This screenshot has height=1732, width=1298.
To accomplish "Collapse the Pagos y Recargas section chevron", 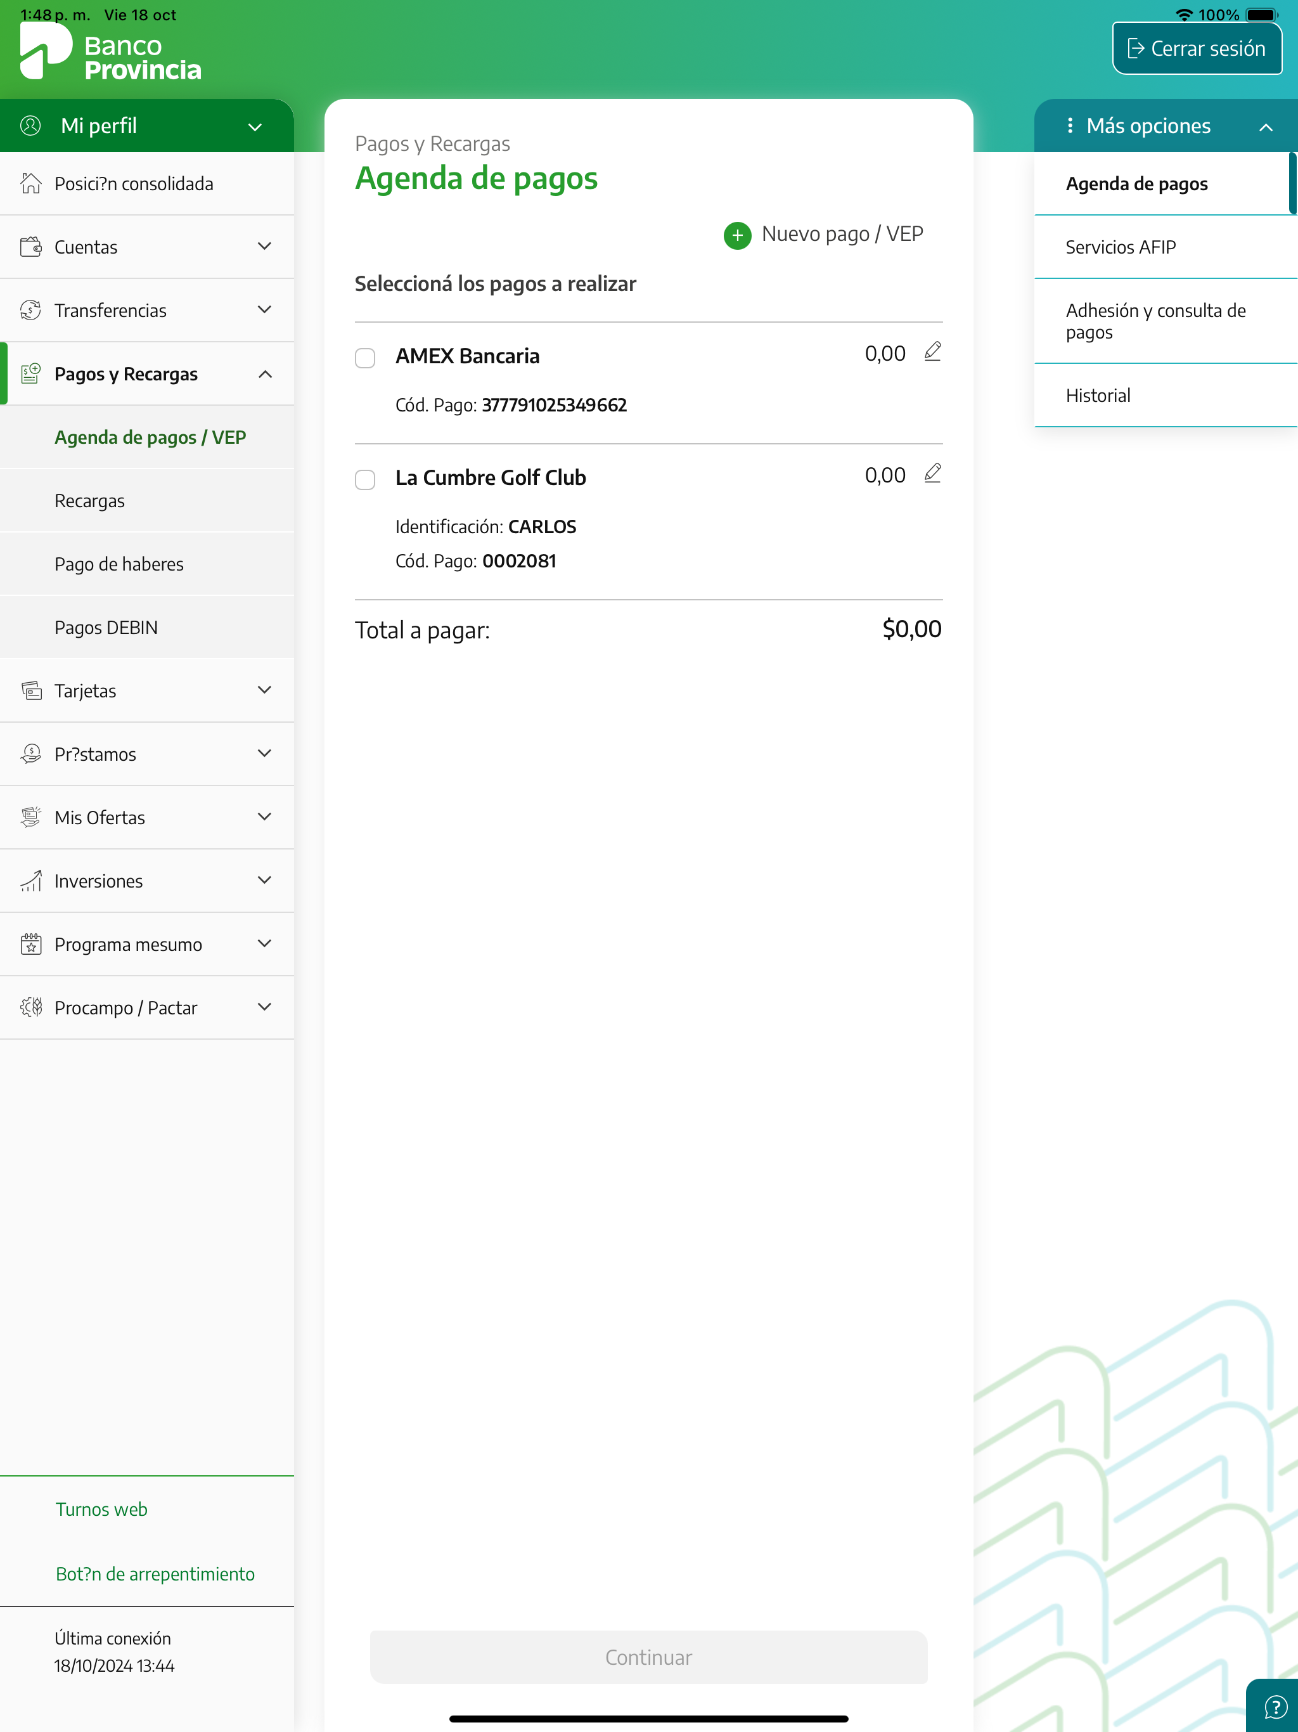I will point(265,373).
